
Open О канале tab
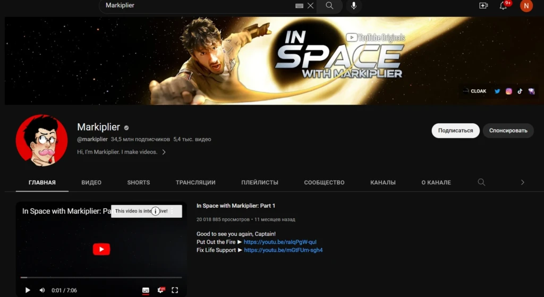click(436, 182)
